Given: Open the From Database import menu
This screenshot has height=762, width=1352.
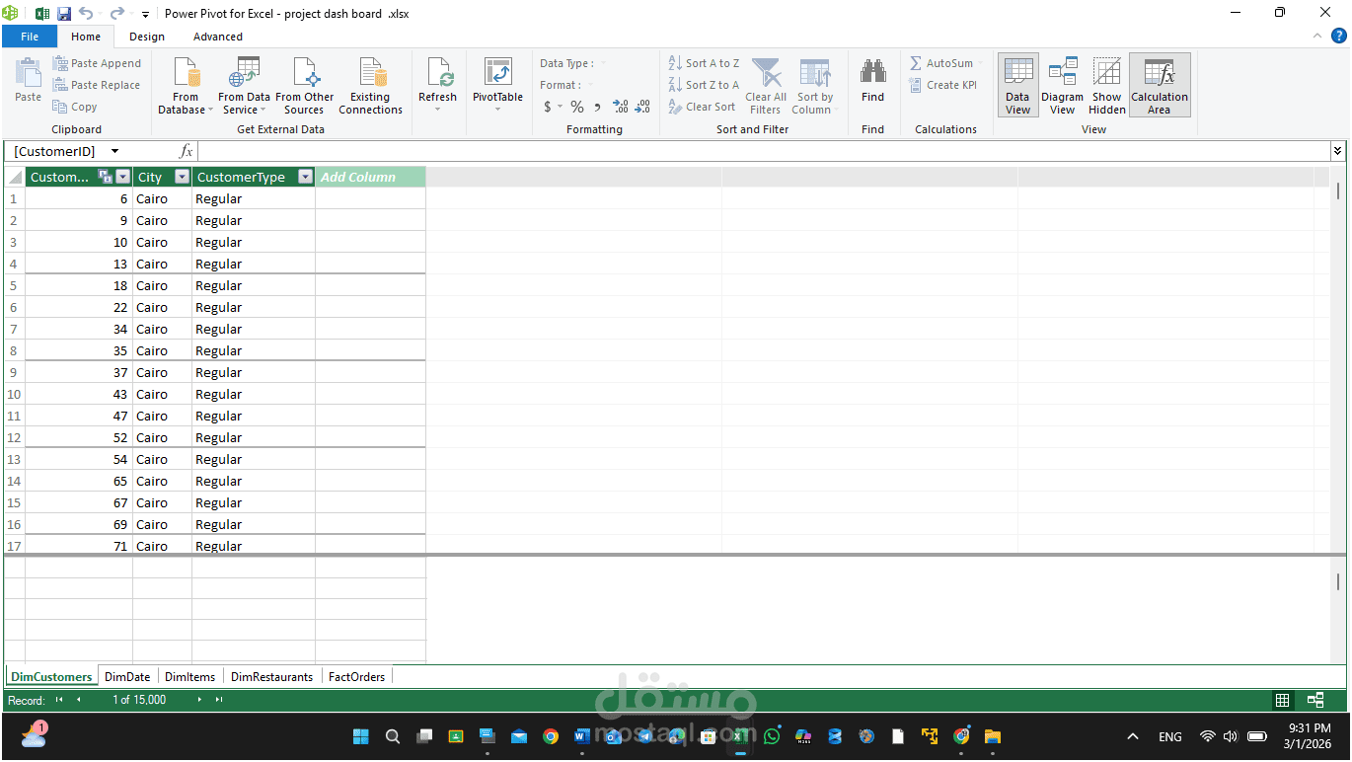Looking at the screenshot, I should pyautogui.click(x=186, y=86).
